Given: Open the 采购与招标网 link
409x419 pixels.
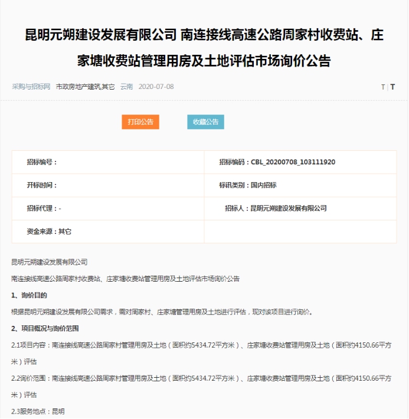Looking at the screenshot, I should click(x=31, y=87).
